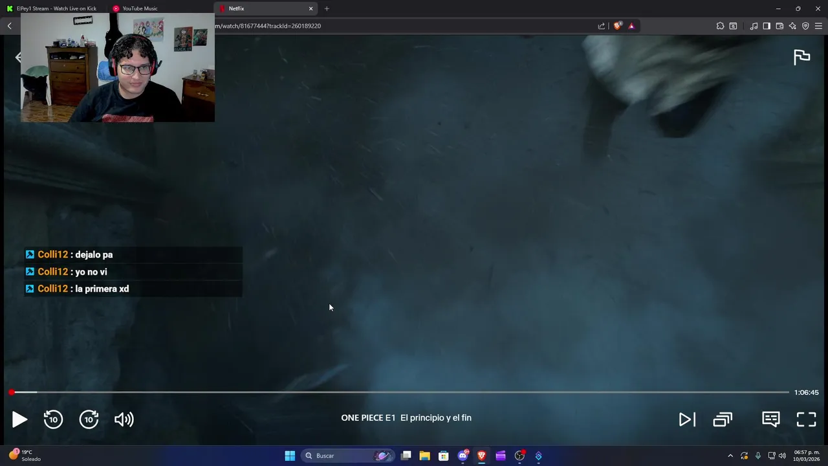The height and width of the screenshot is (466, 828).
Task: Open OBS Studio from the taskbar
Action: click(x=519, y=456)
